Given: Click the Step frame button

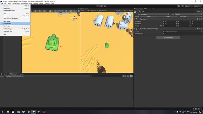Looking at the screenshot, I should 105,6.
